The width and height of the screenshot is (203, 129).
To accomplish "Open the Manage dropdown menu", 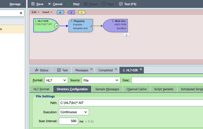I will point(17,4).
